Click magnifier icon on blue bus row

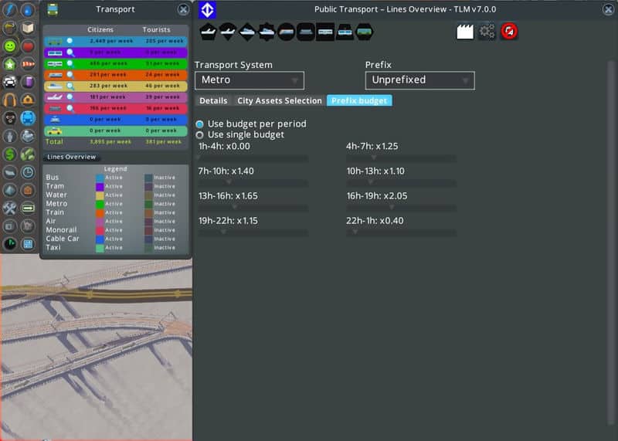[x=70, y=40]
